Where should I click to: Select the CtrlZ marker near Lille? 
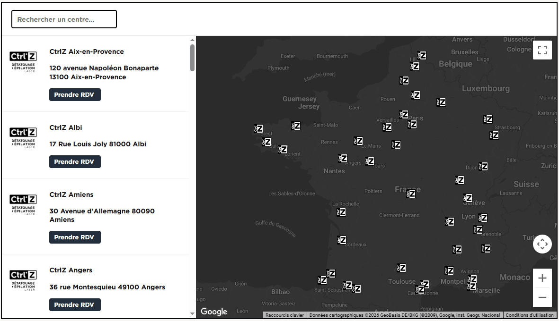click(421, 55)
